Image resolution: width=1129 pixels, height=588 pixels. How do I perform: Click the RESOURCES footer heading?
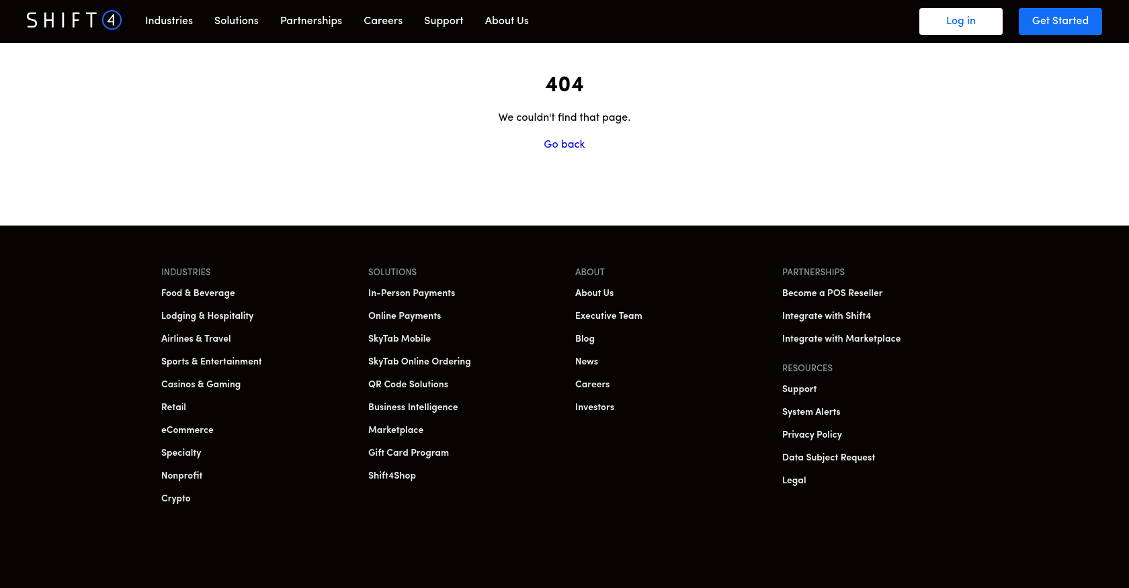click(x=808, y=368)
